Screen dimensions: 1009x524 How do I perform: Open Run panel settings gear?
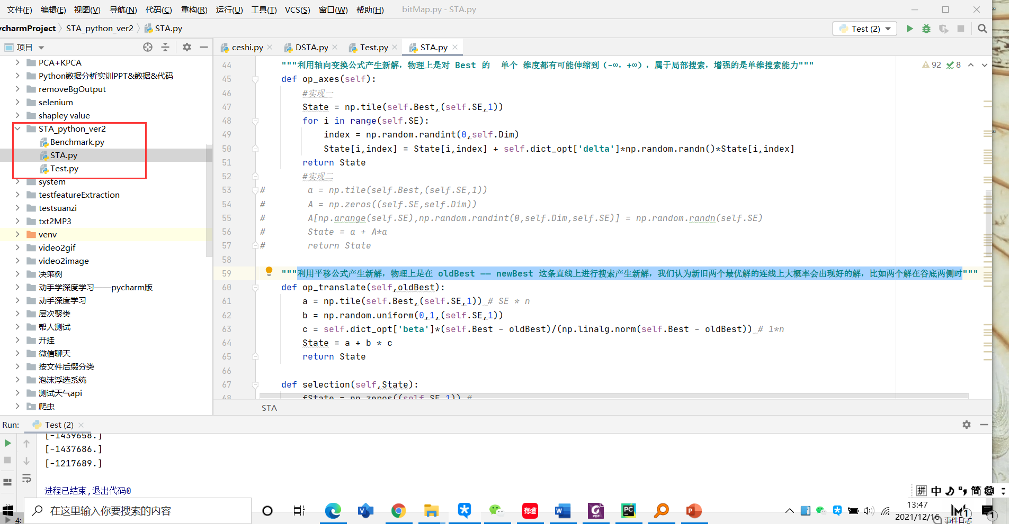point(967,425)
